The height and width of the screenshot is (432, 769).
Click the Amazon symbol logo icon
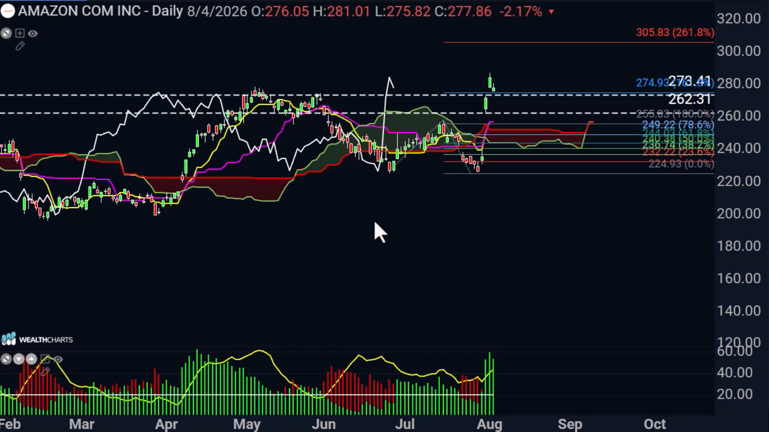point(8,11)
